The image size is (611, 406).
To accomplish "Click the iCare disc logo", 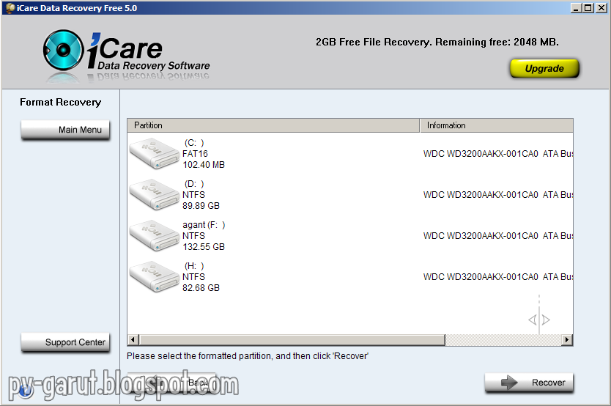I will (x=63, y=50).
